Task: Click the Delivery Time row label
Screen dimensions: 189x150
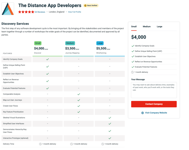Action: click(9, 144)
